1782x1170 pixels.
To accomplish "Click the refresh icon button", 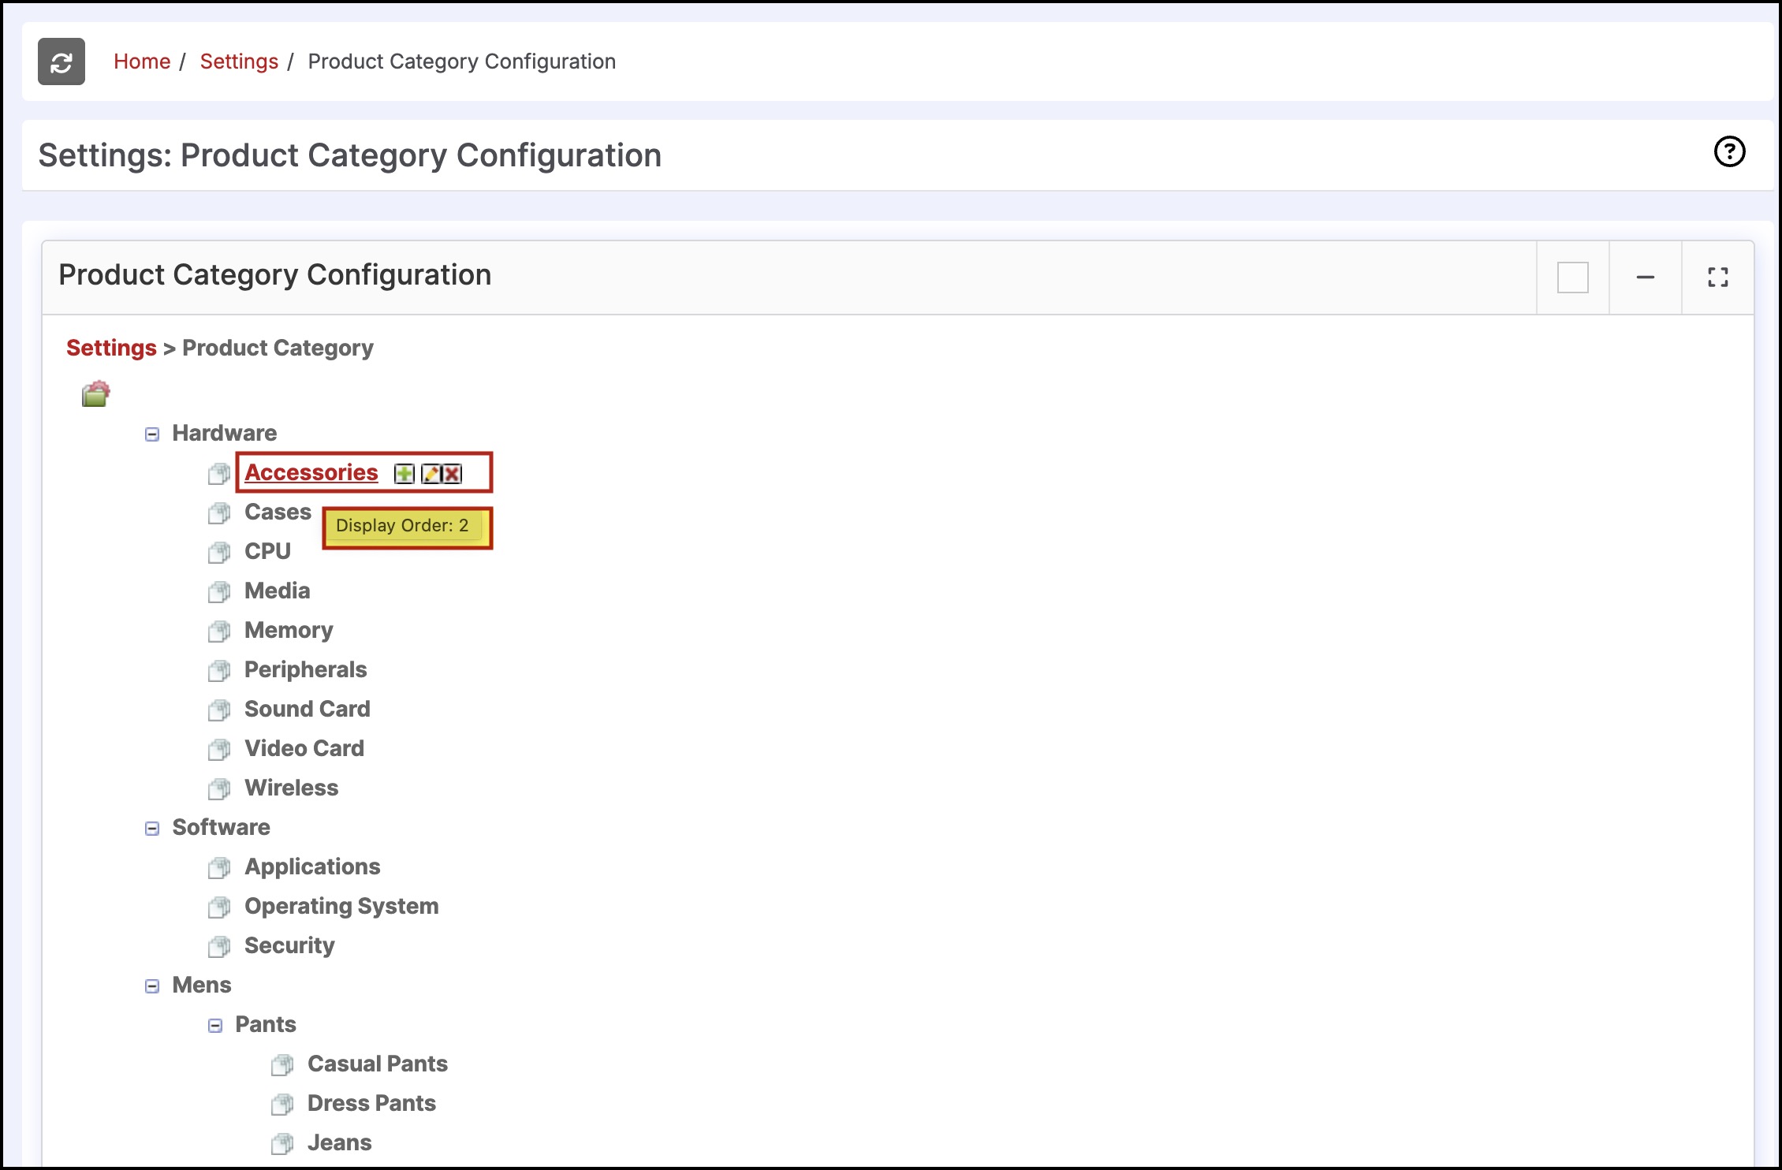I will (x=62, y=61).
